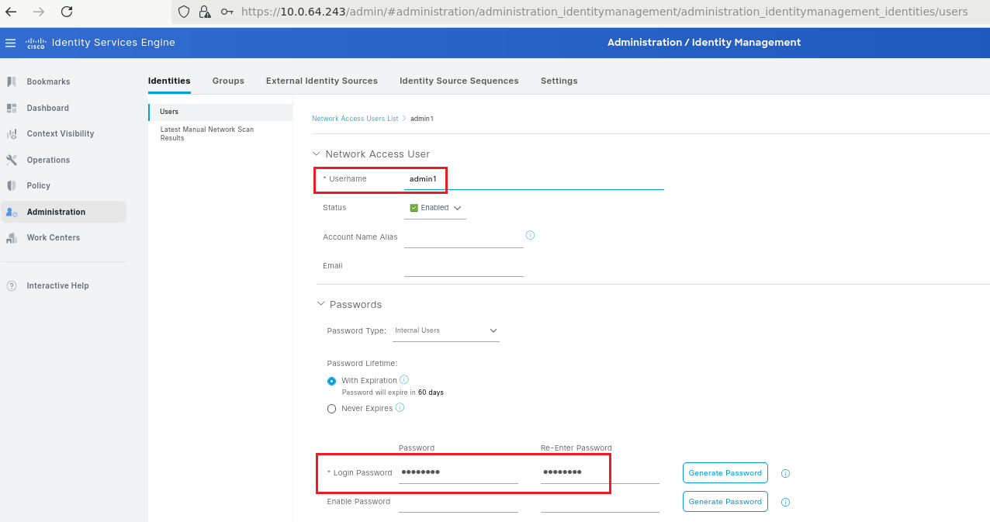The image size is (990, 522).
Task: Select Users in the left panel
Action: 220,112
